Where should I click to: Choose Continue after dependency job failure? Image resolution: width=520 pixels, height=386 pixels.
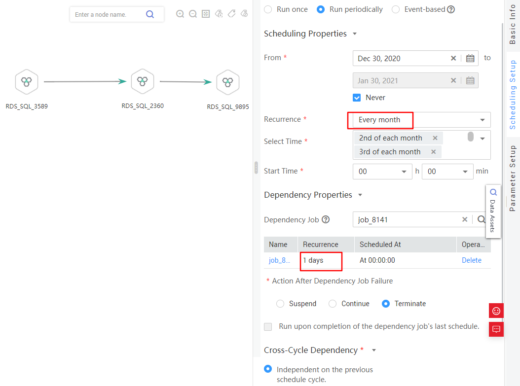[333, 304]
